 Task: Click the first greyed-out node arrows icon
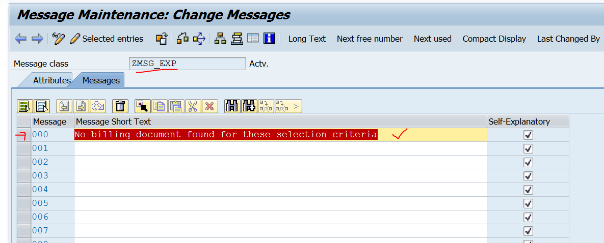[266, 106]
